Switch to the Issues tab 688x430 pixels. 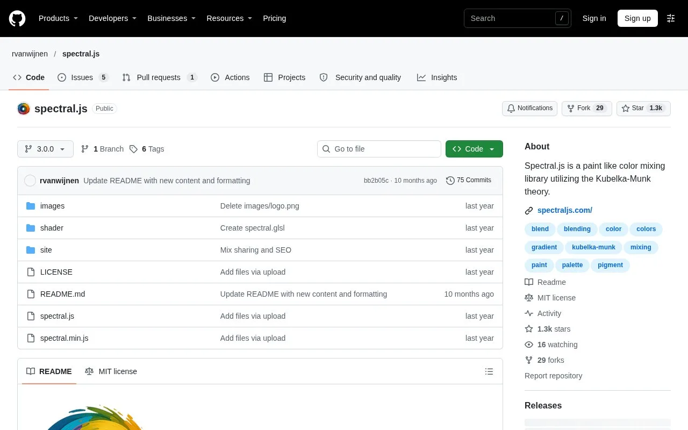click(83, 77)
